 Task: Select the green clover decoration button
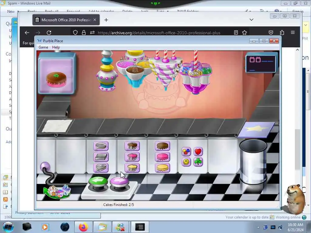(x=198, y=162)
